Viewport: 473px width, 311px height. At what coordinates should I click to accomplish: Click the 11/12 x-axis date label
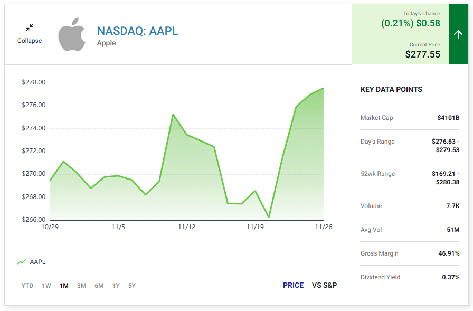tap(187, 227)
